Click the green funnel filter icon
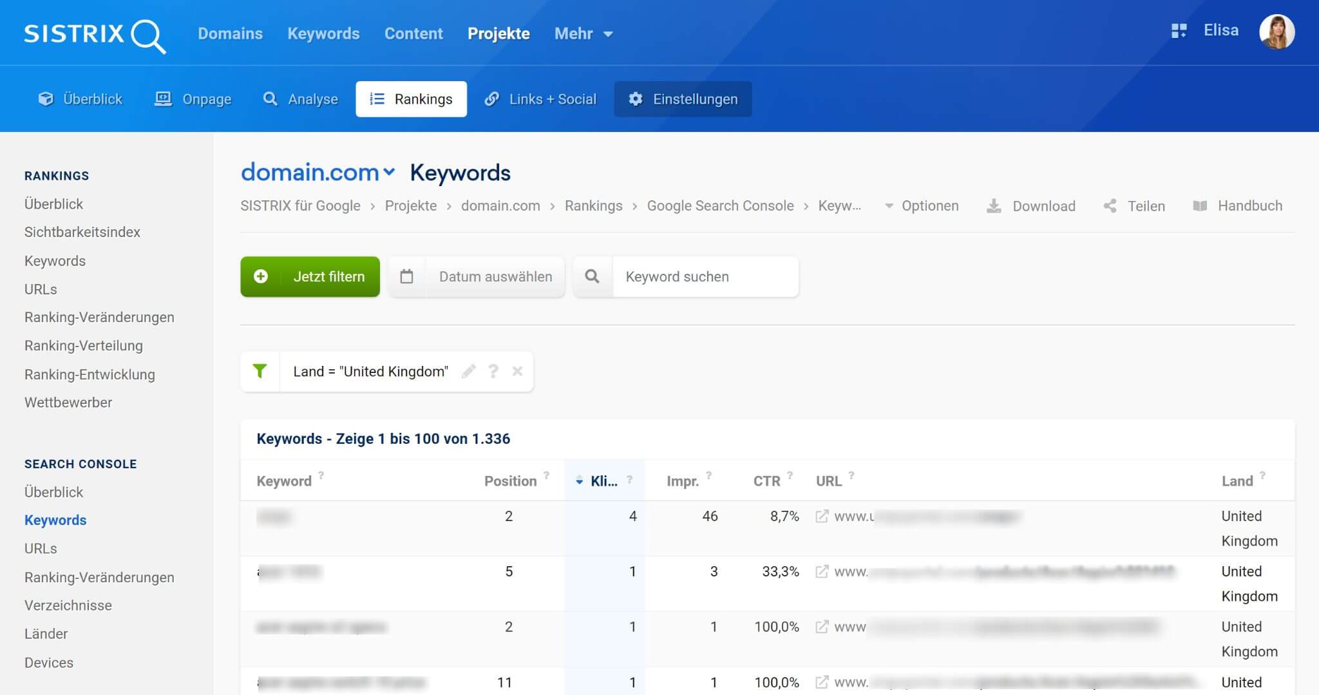The width and height of the screenshot is (1319, 695). (260, 372)
